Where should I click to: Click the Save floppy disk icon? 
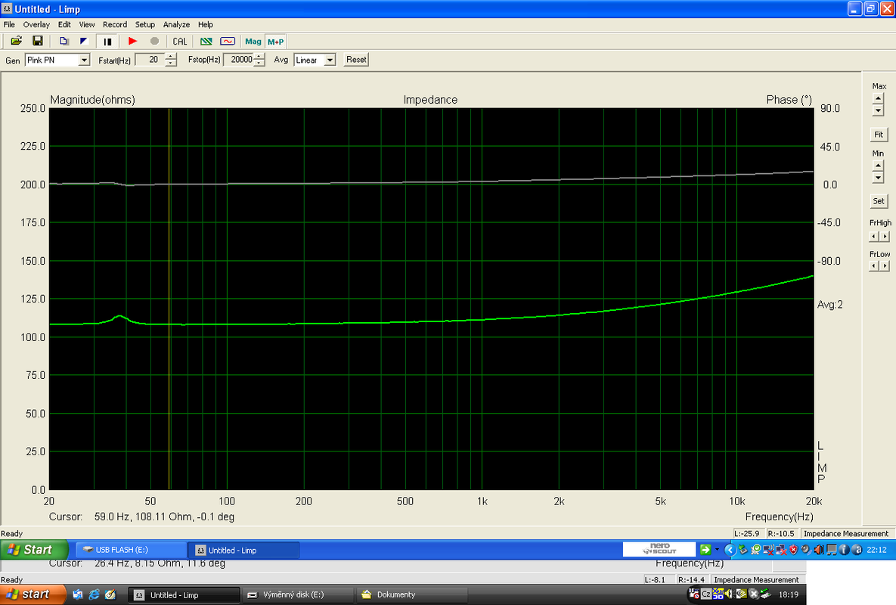coord(38,41)
